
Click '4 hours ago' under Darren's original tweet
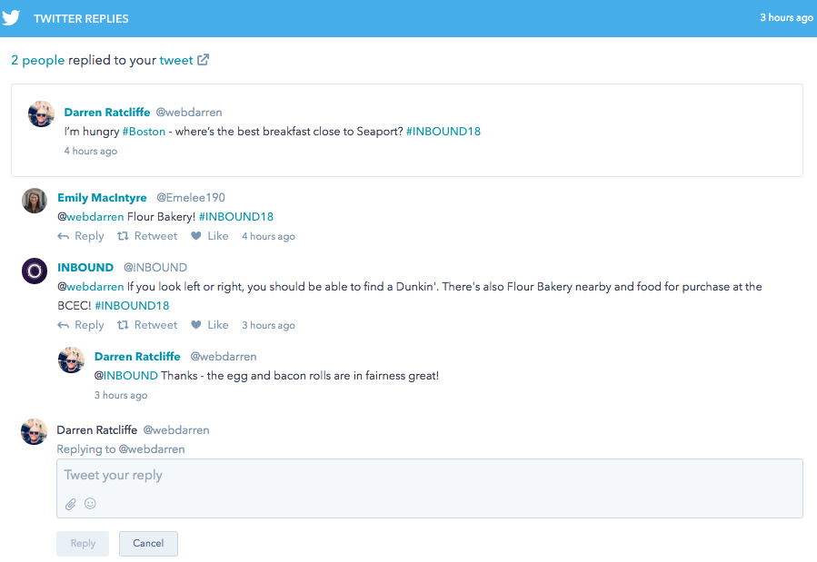[x=91, y=151]
